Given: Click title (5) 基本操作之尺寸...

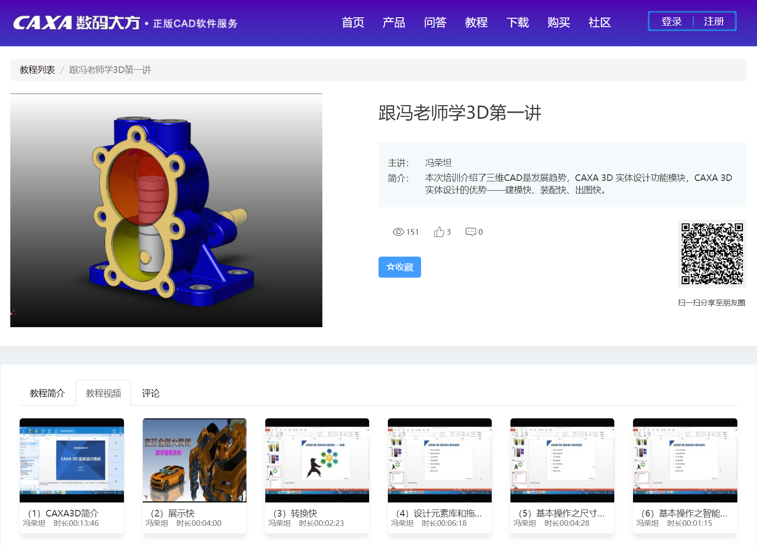Looking at the screenshot, I should [559, 513].
